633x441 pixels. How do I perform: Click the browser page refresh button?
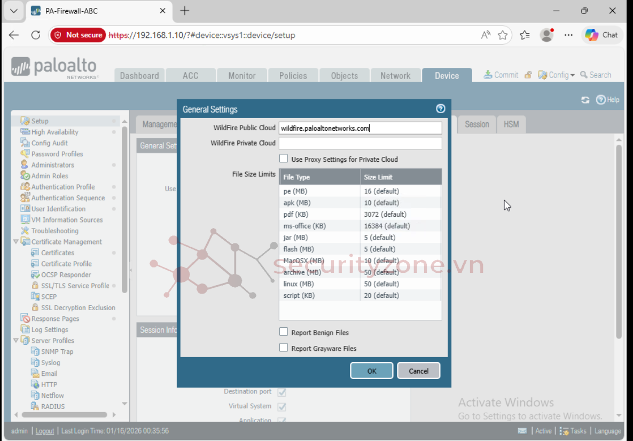coord(36,35)
